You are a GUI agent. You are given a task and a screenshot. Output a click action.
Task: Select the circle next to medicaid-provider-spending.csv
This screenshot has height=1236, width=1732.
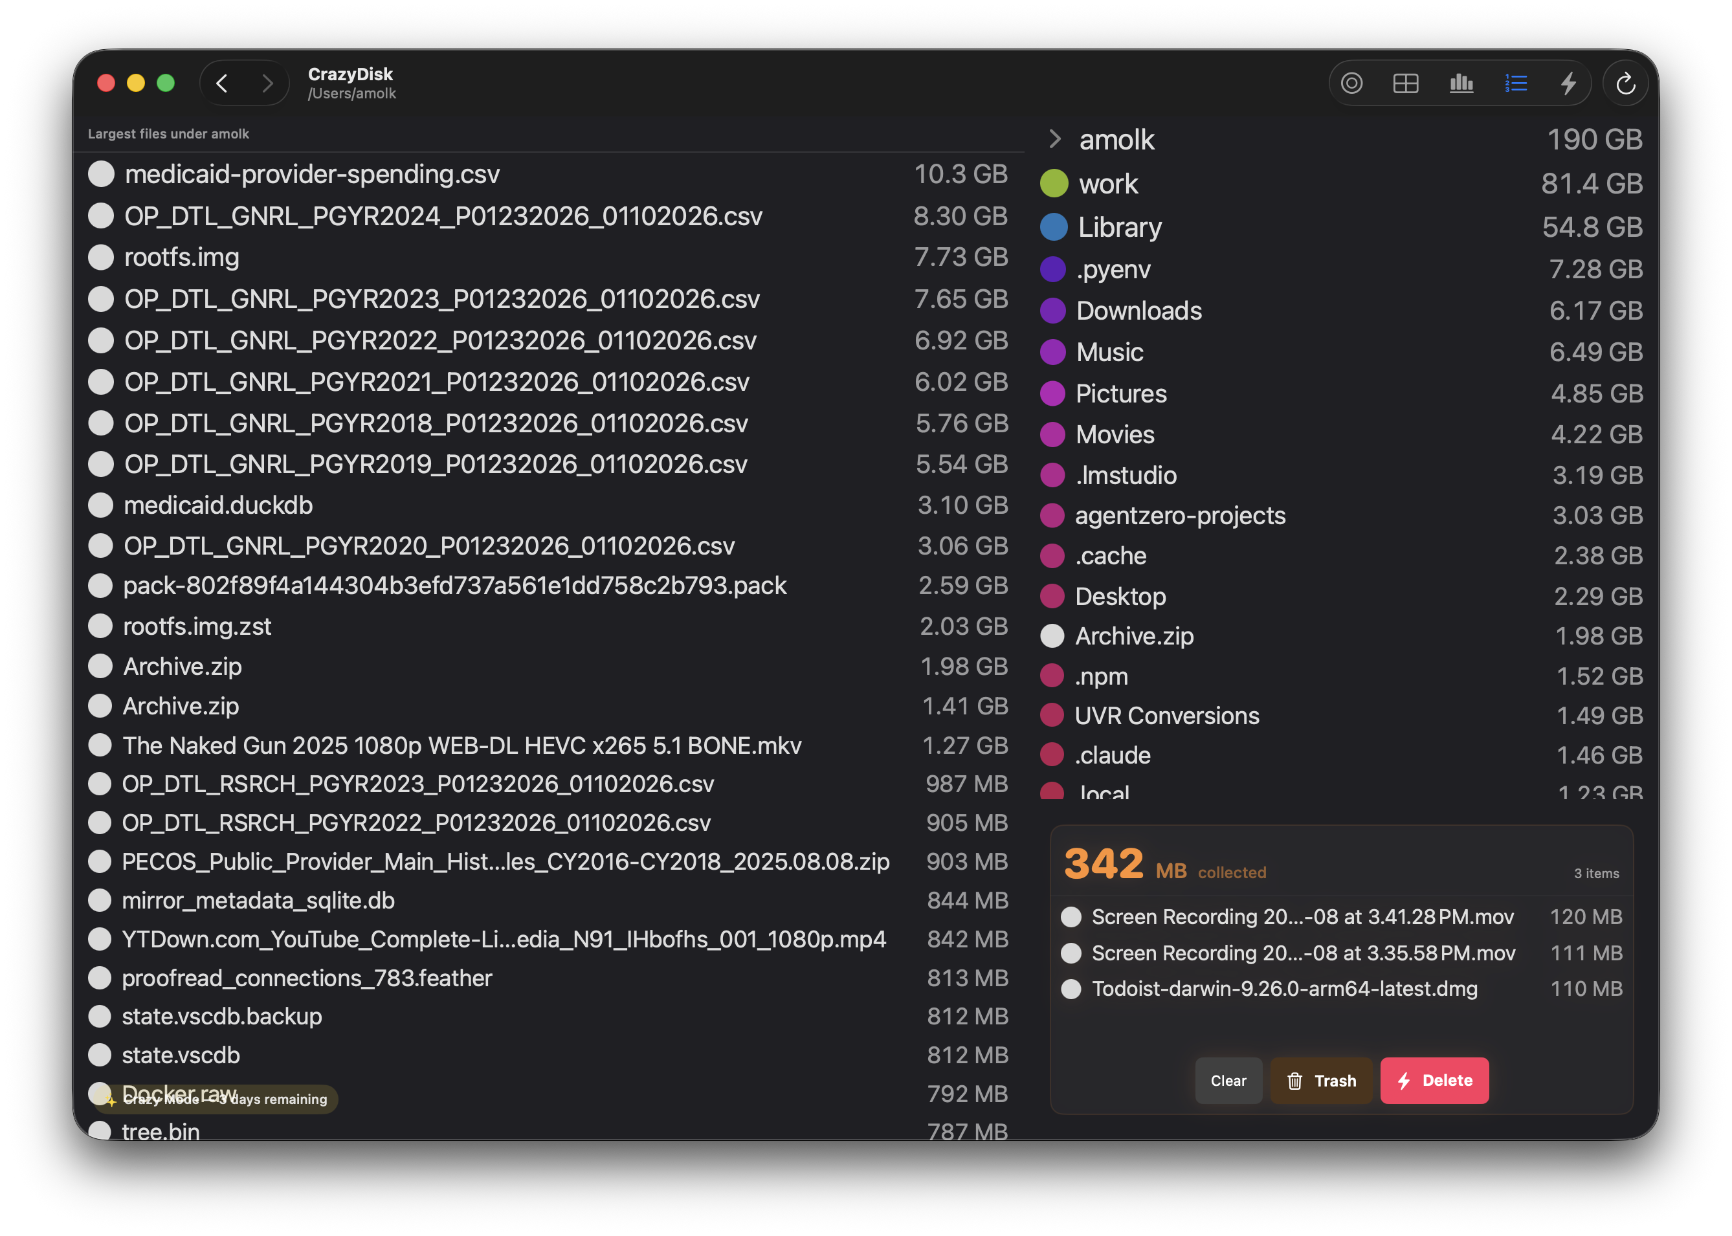[x=100, y=173]
